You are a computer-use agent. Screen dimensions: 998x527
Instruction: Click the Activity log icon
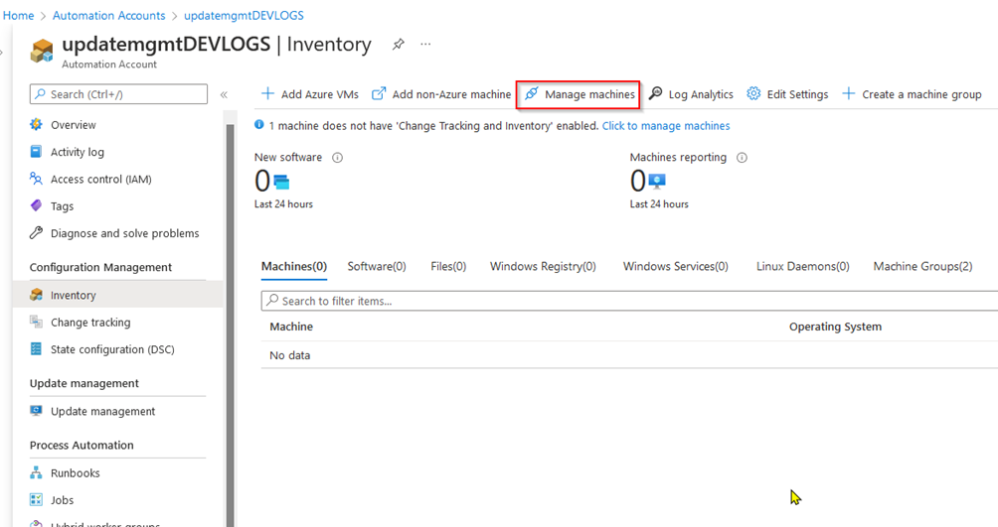(x=36, y=151)
